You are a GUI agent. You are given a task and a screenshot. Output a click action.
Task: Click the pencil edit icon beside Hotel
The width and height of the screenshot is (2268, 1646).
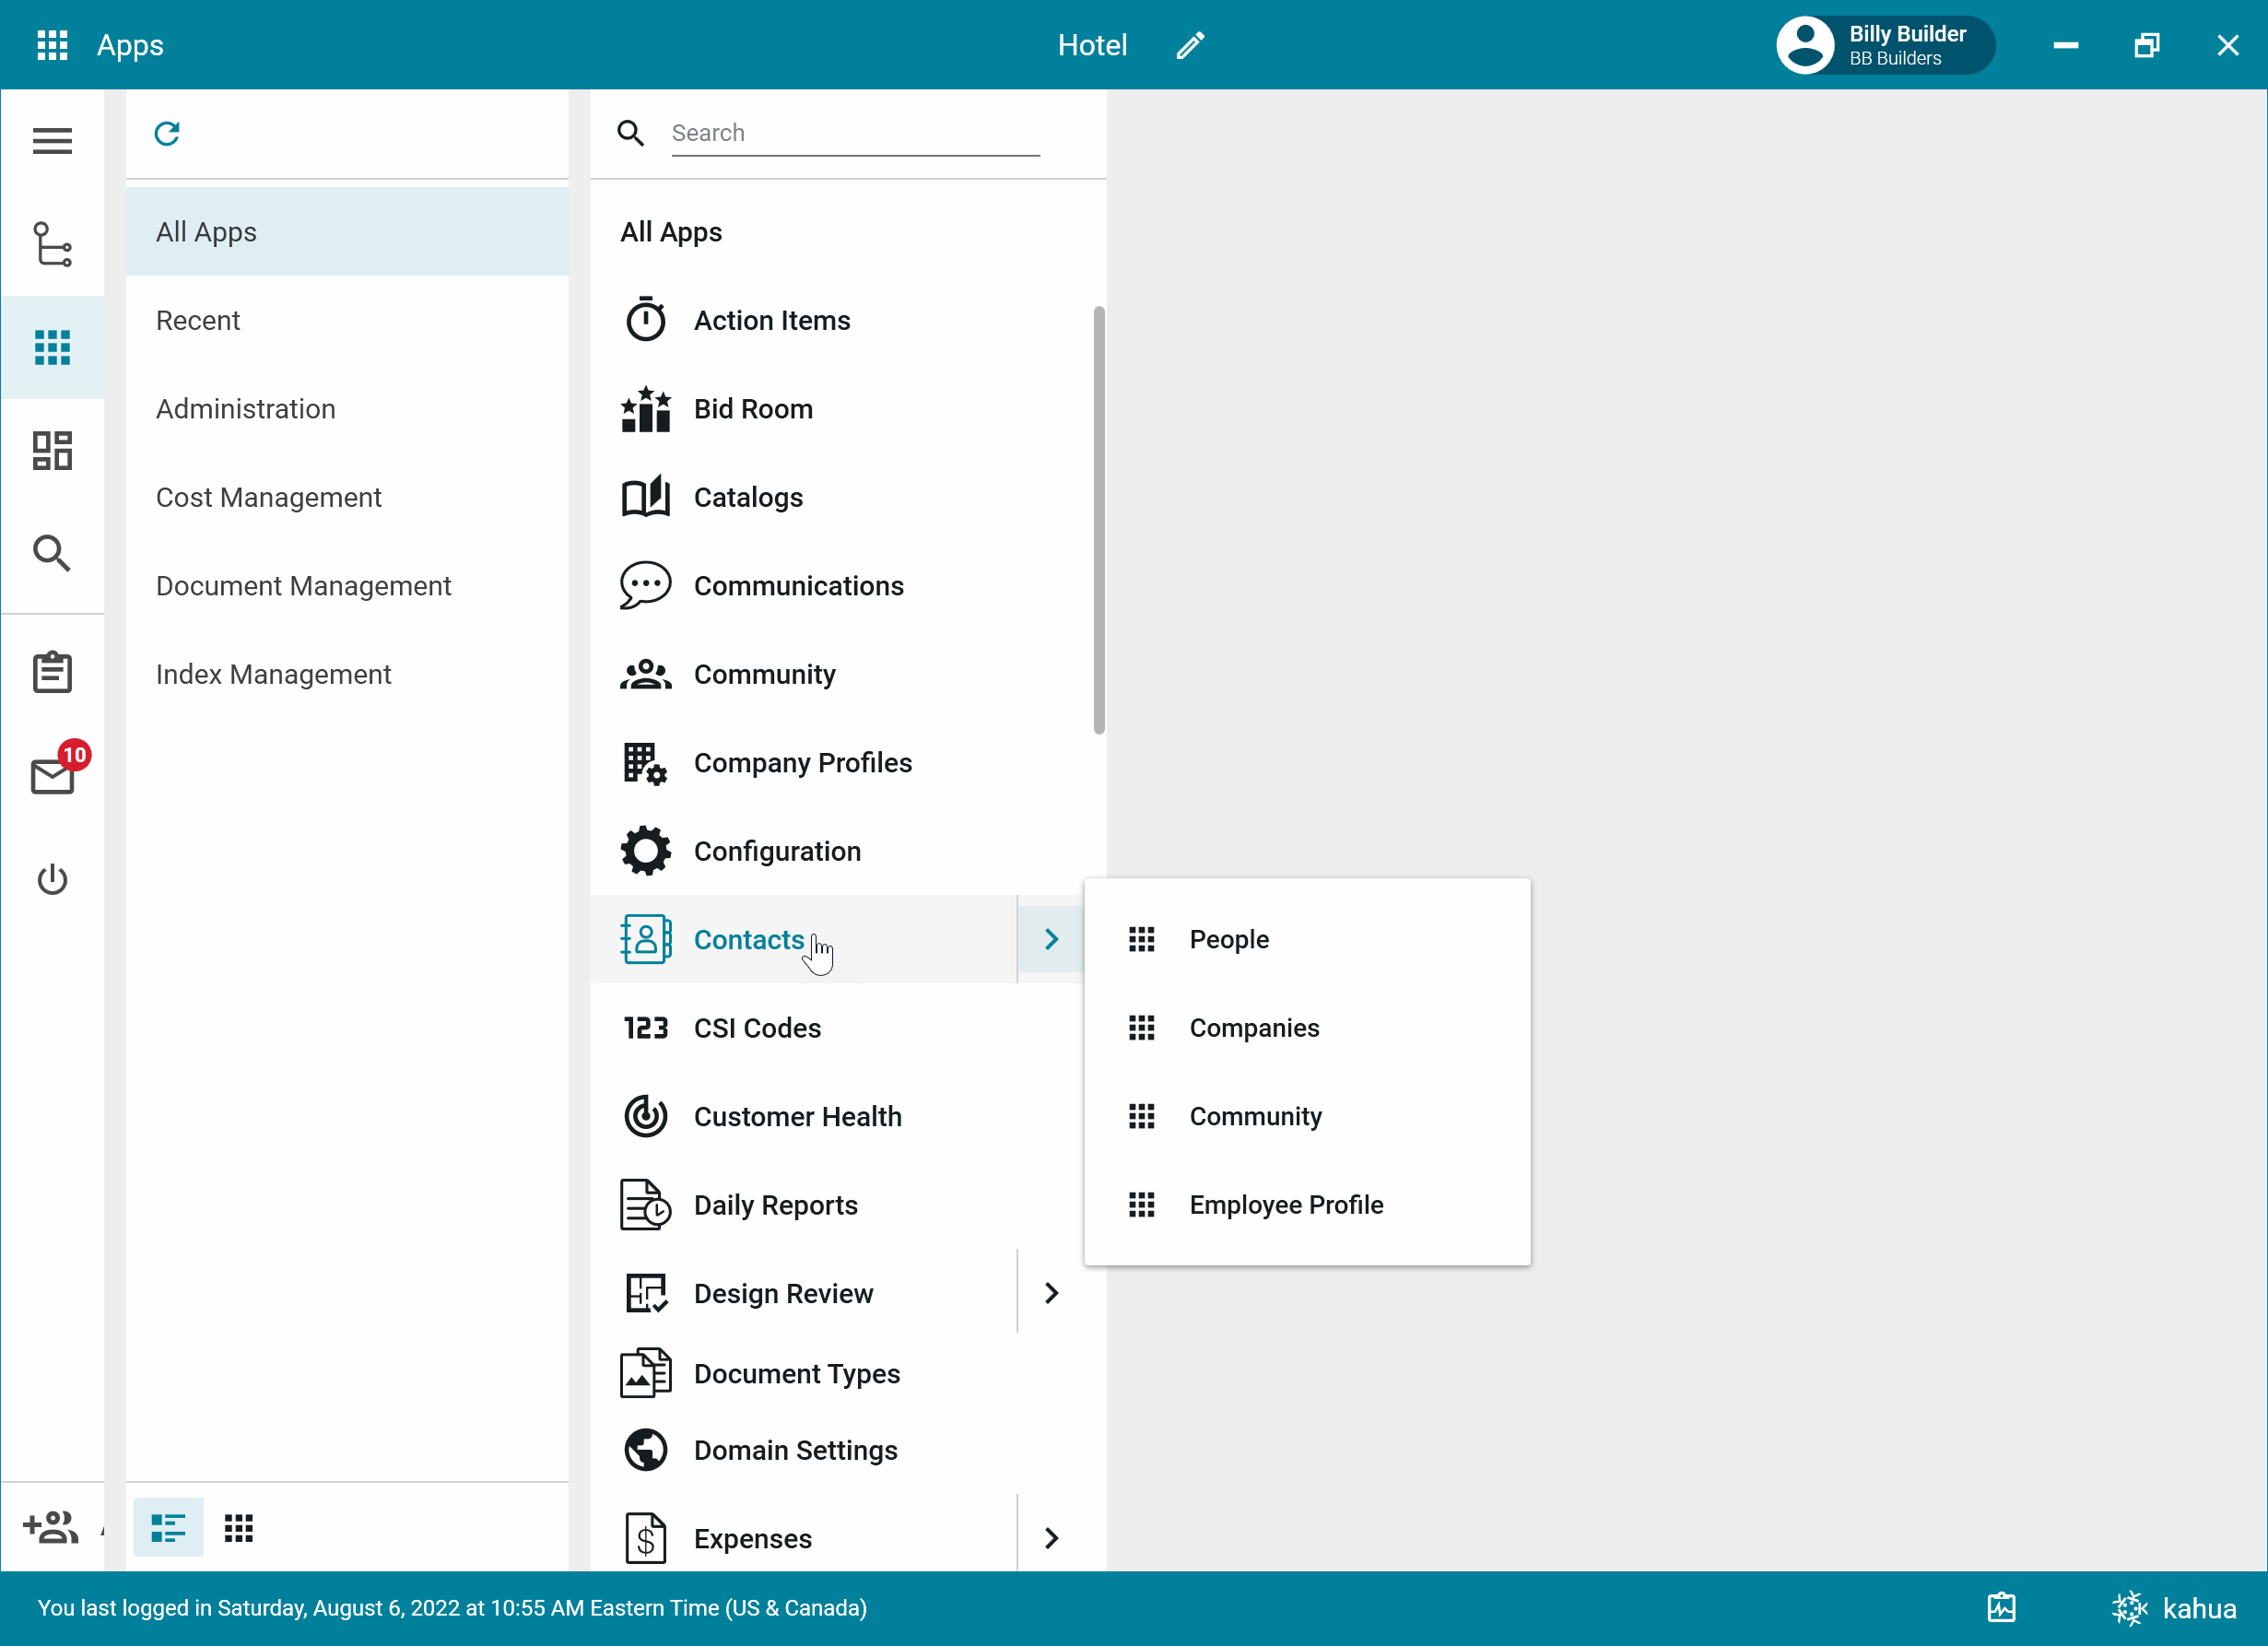1190,45
